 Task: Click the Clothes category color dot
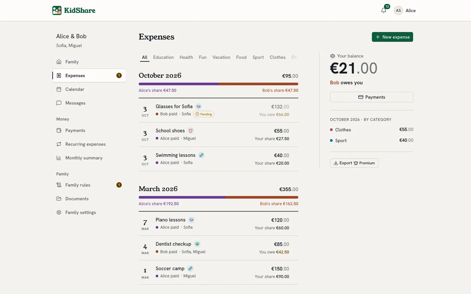point(331,130)
